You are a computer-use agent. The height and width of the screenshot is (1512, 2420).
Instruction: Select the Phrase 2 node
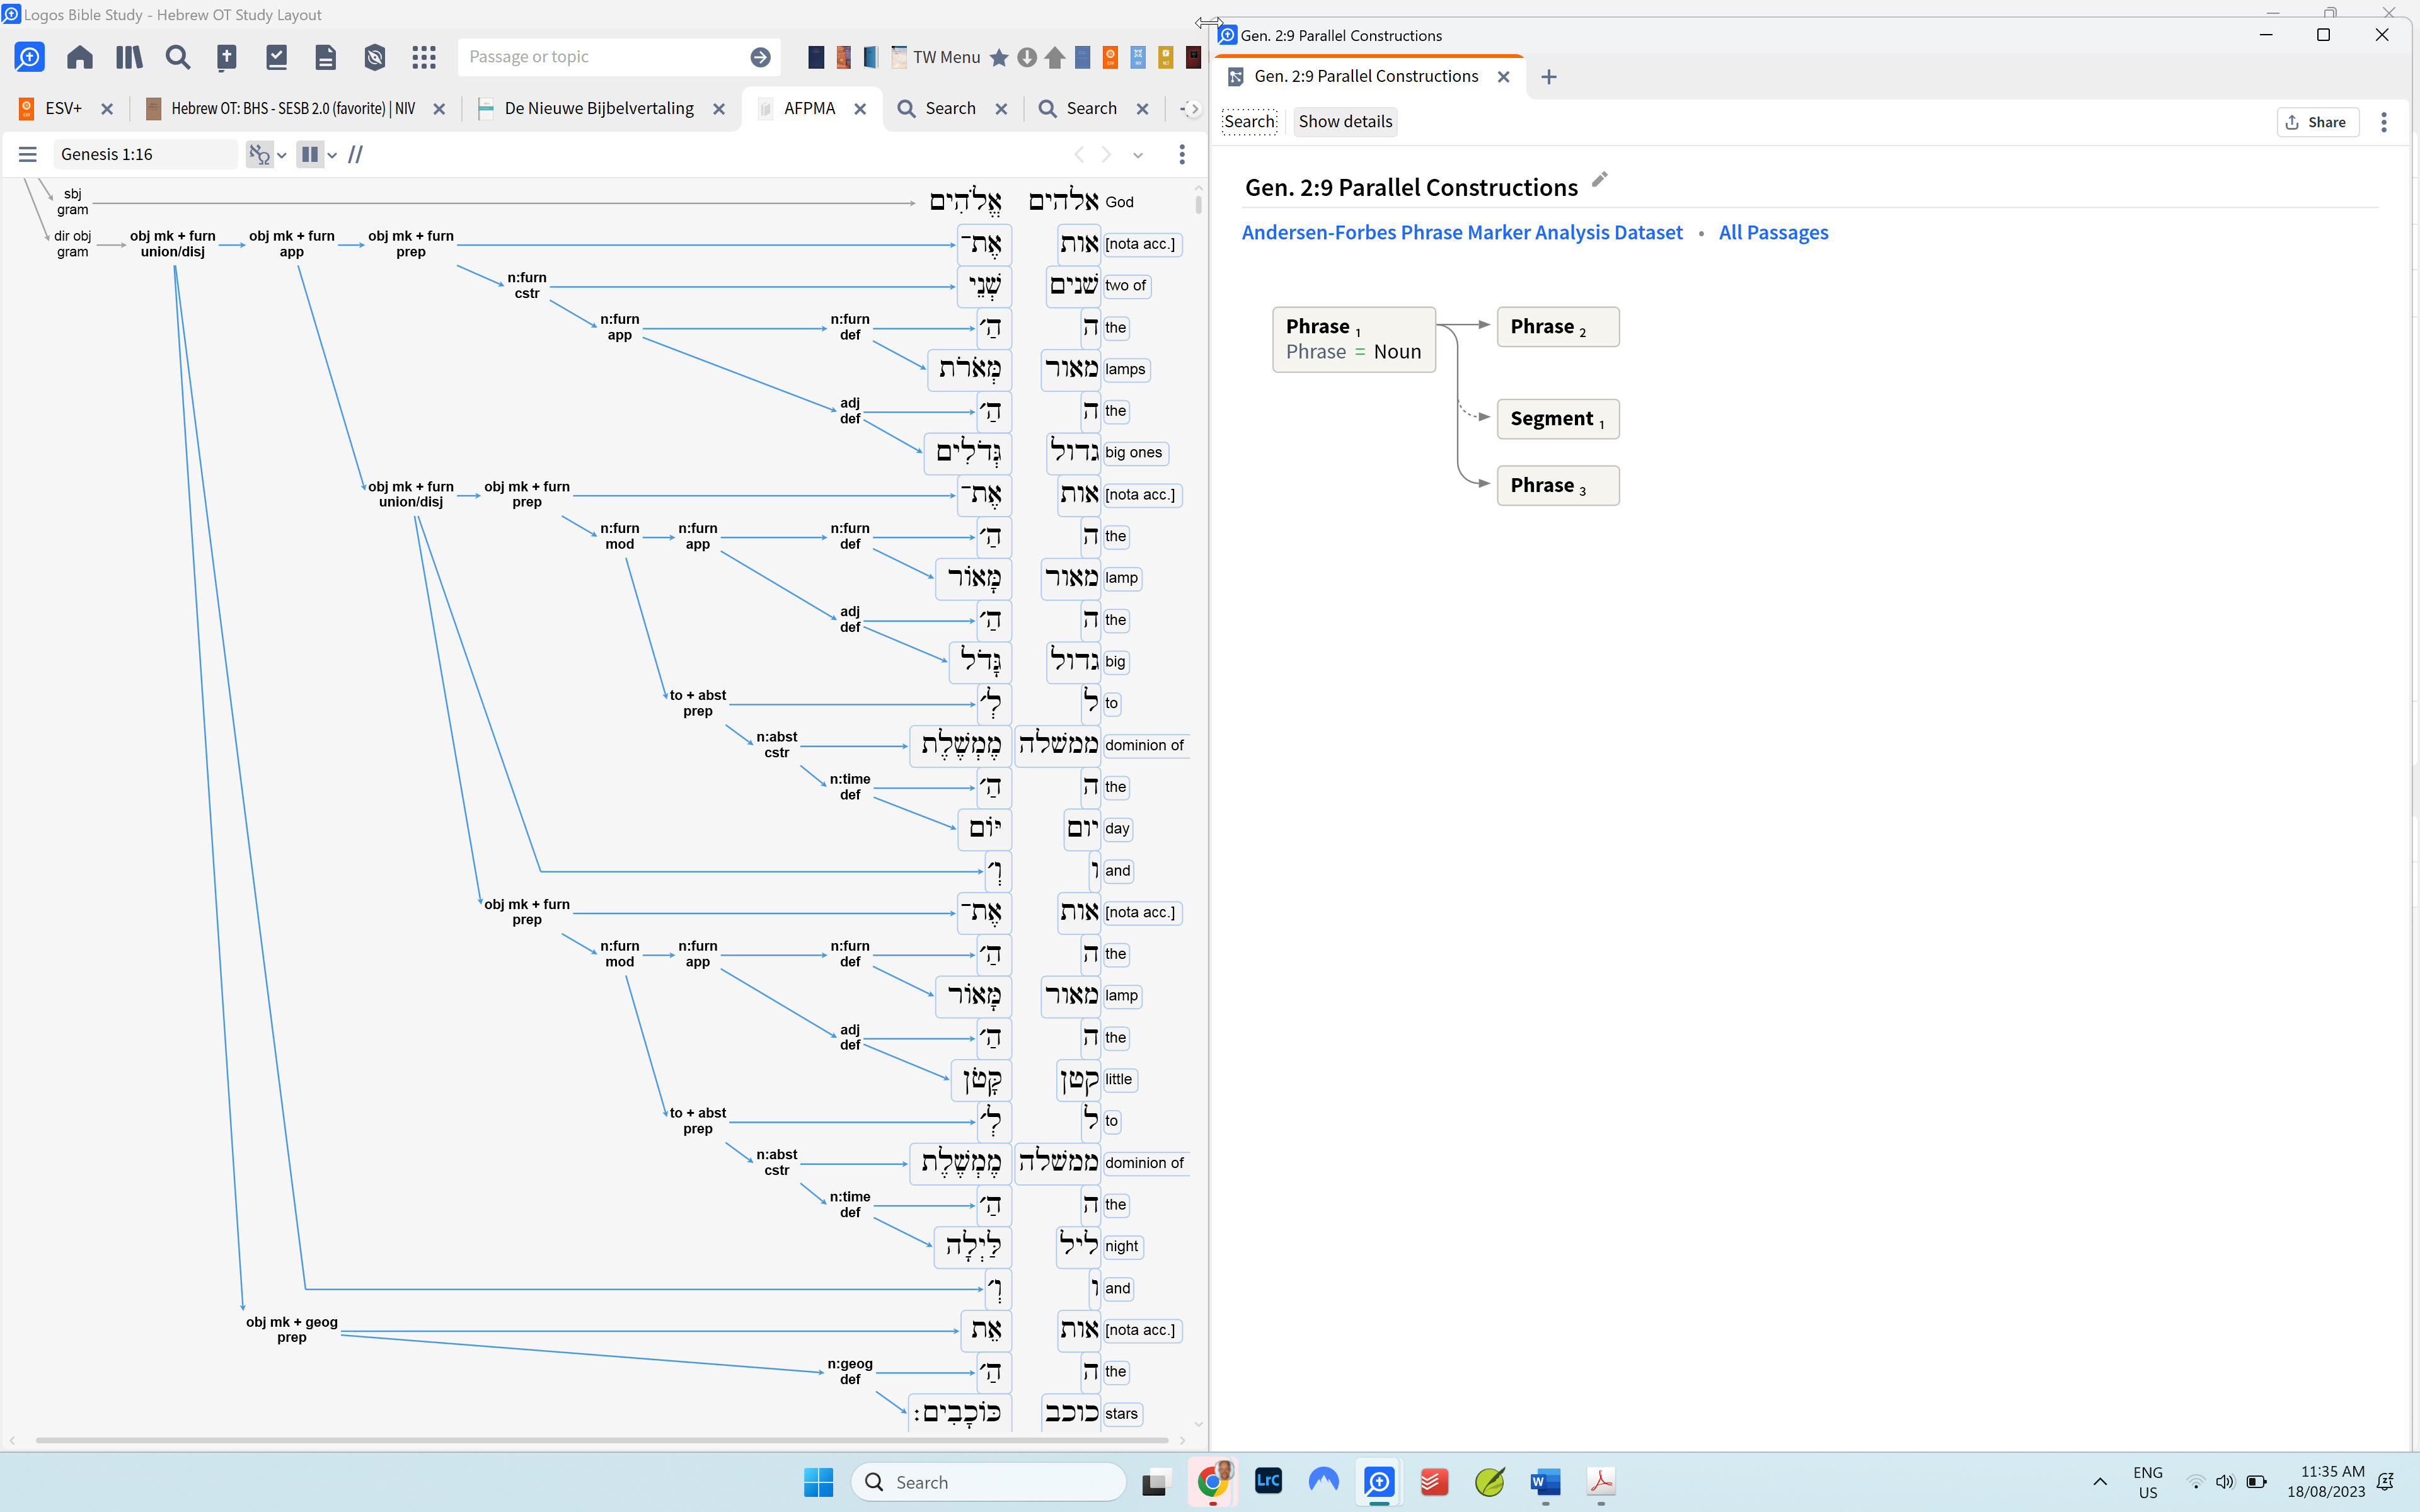tap(1558, 326)
